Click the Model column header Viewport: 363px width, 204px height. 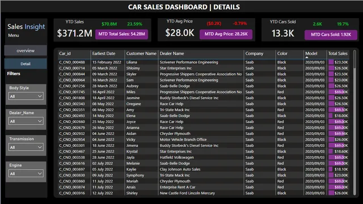(x=311, y=53)
